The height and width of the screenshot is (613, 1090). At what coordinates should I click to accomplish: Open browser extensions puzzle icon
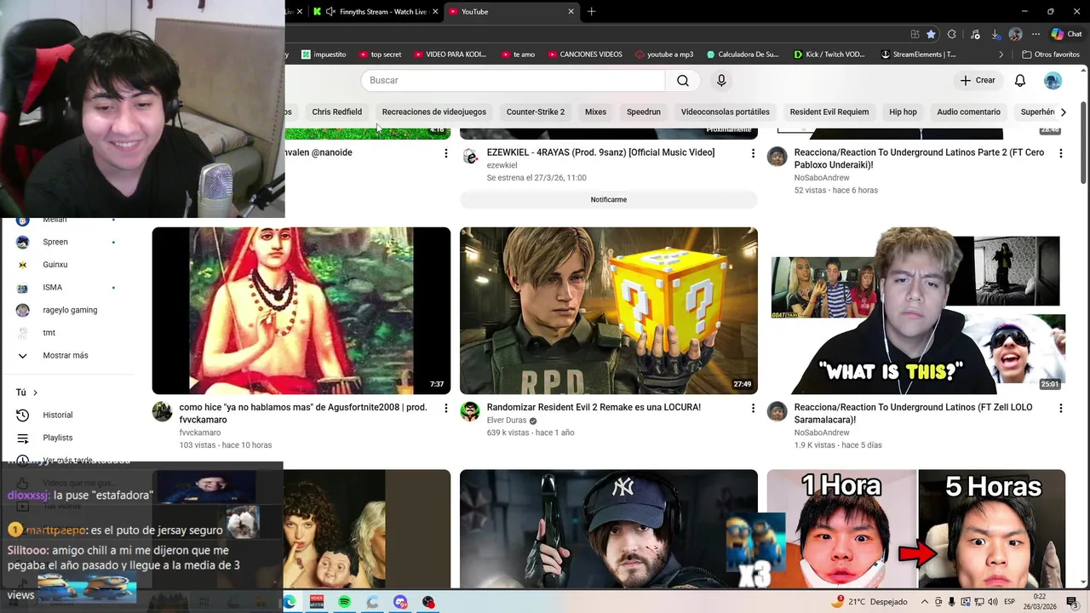[x=952, y=34]
